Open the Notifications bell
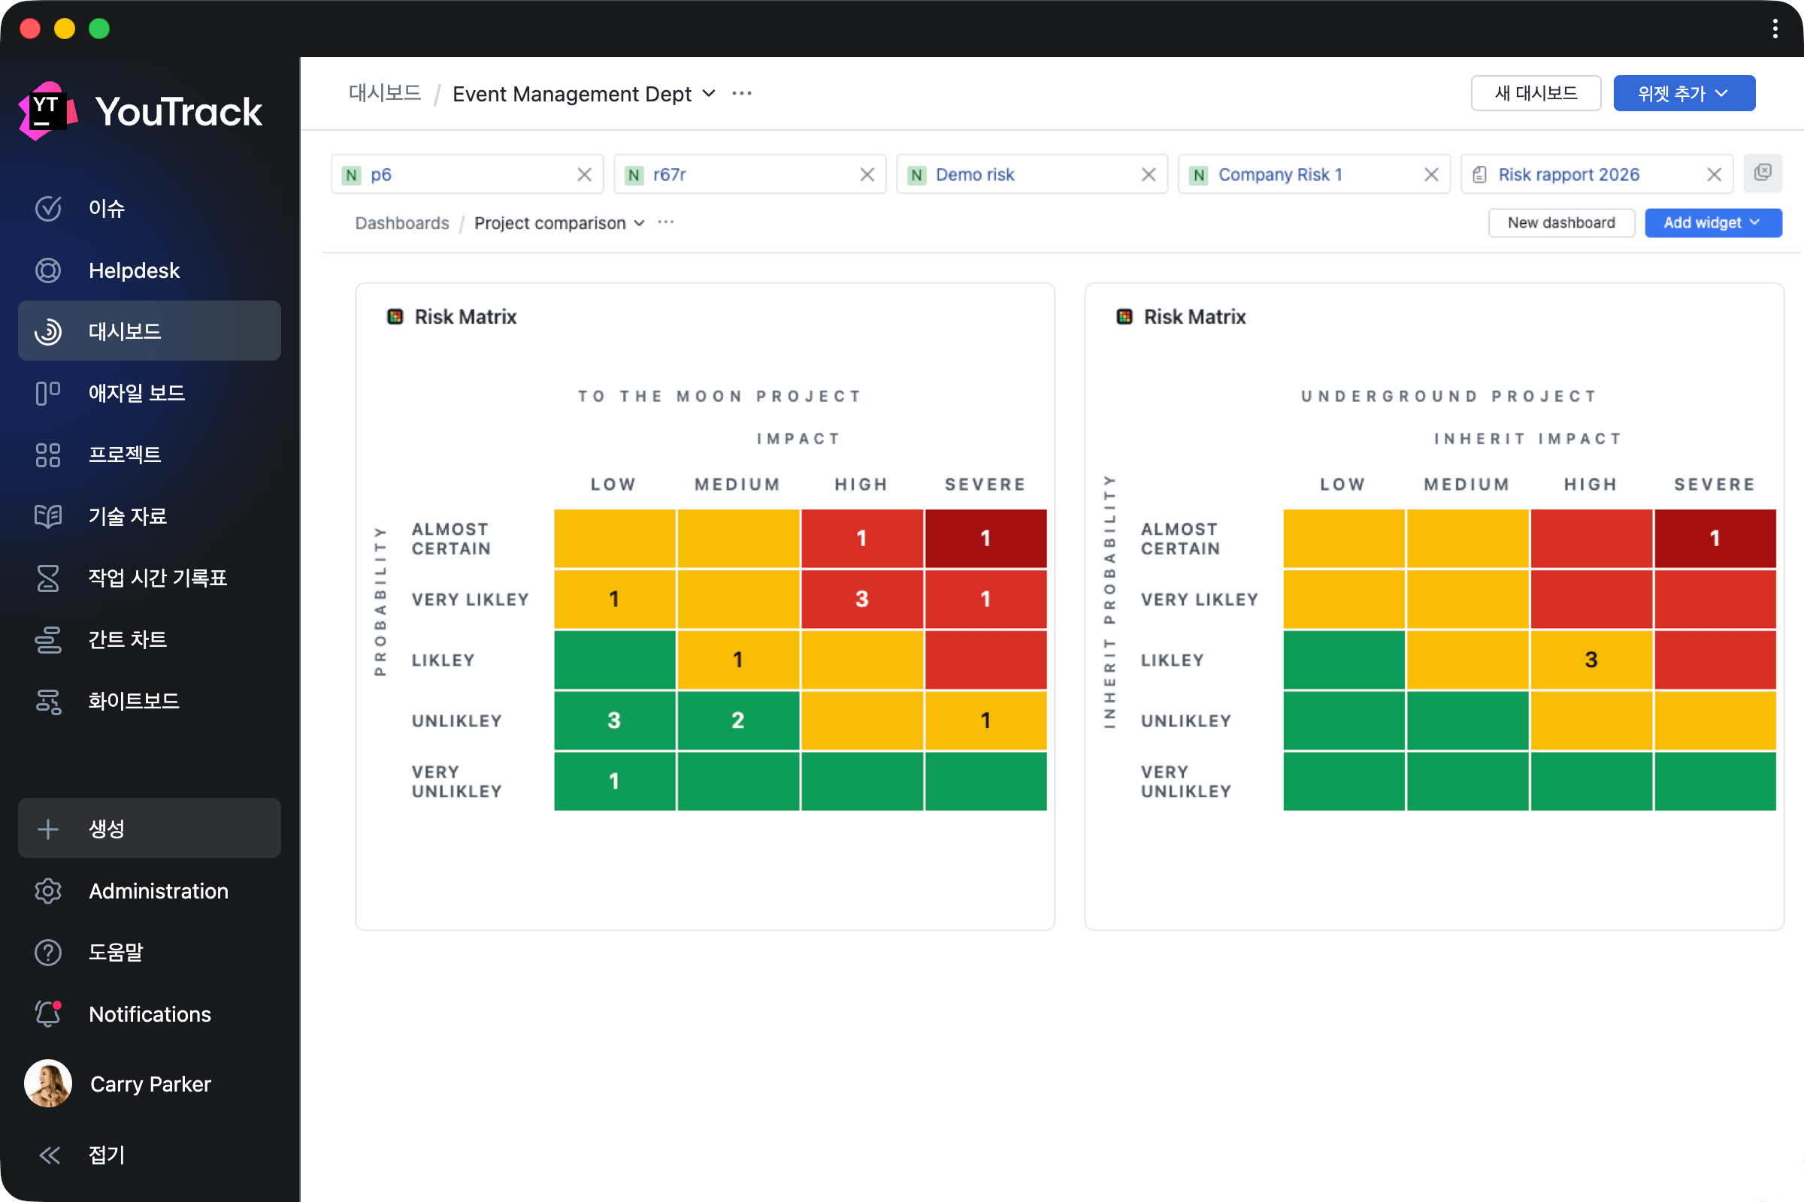The height and width of the screenshot is (1202, 1804). [47, 1014]
